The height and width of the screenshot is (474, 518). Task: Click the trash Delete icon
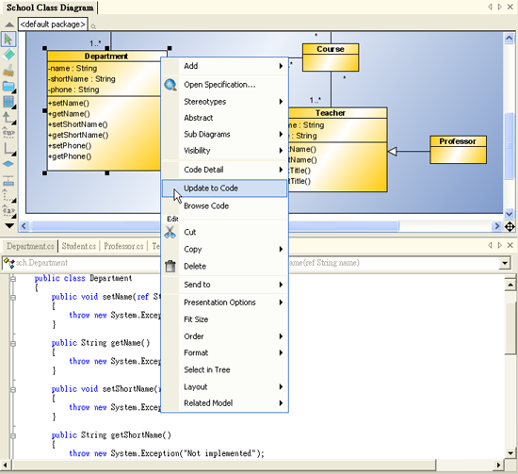170,266
